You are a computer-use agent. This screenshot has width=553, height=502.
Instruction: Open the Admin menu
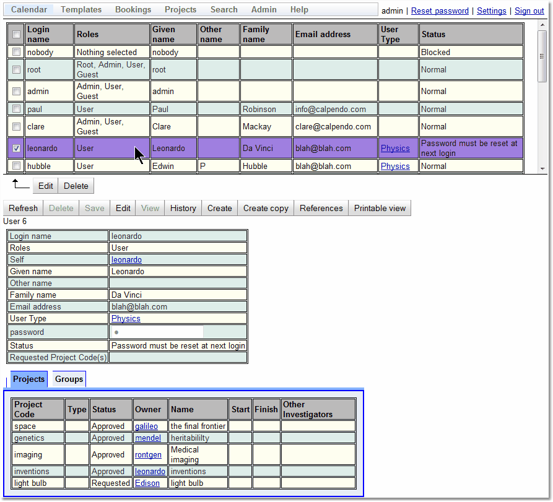[x=264, y=10]
